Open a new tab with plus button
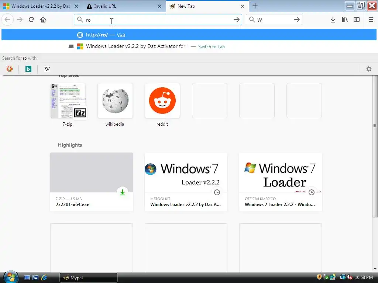Screen dimensions: 378x283 click(255, 6)
